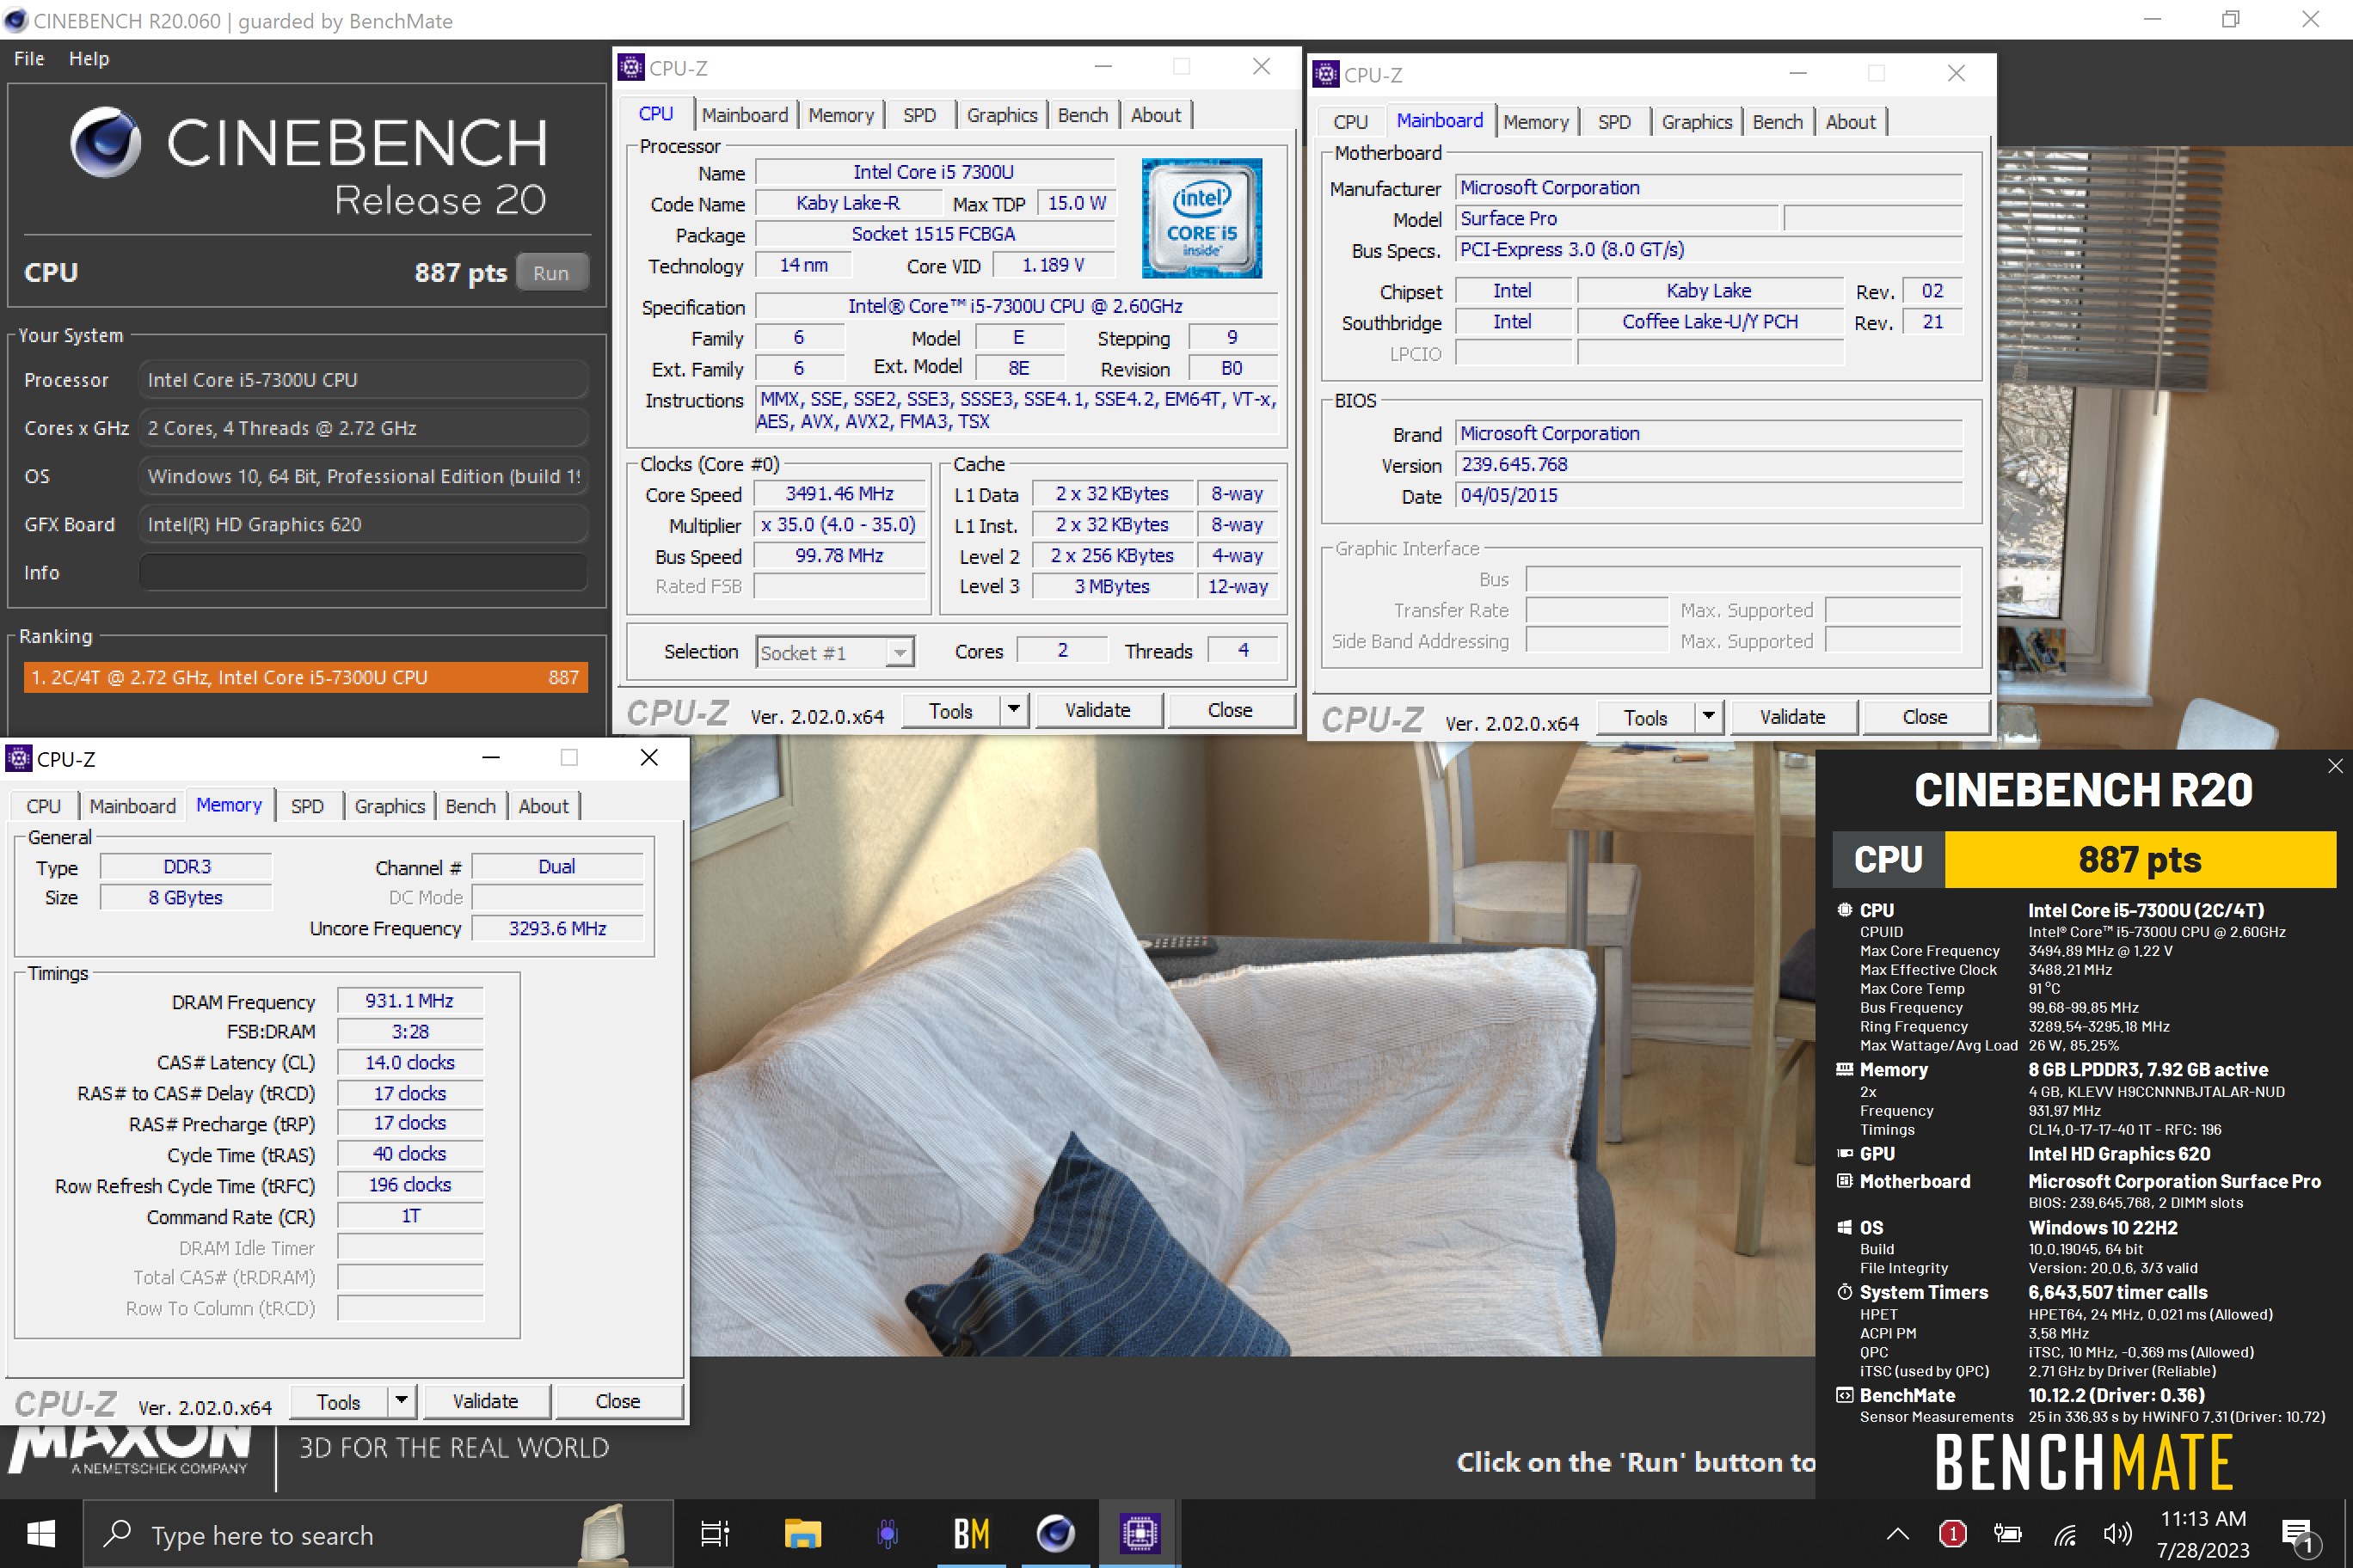Open Bench tab in Memory CPU-Z window
The height and width of the screenshot is (1568, 2353).
pos(470,806)
